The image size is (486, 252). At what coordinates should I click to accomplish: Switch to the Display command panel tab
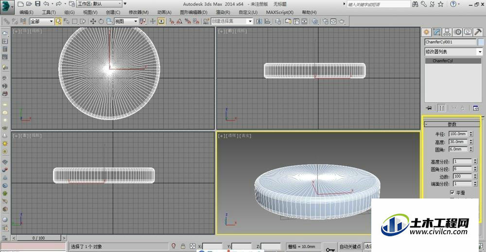pos(468,32)
